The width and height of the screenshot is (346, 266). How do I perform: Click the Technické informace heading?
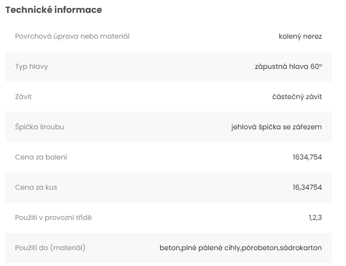(x=54, y=10)
